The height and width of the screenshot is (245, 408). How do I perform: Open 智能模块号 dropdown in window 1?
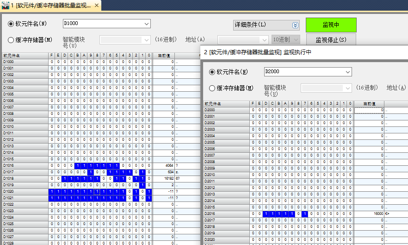click(x=147, y=40)
